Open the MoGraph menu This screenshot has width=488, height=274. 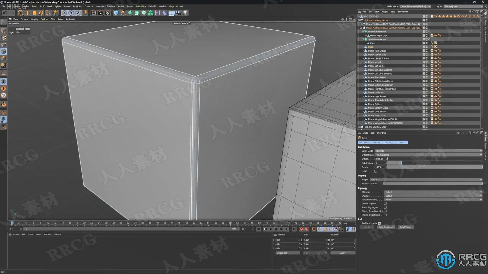point(77,6)
